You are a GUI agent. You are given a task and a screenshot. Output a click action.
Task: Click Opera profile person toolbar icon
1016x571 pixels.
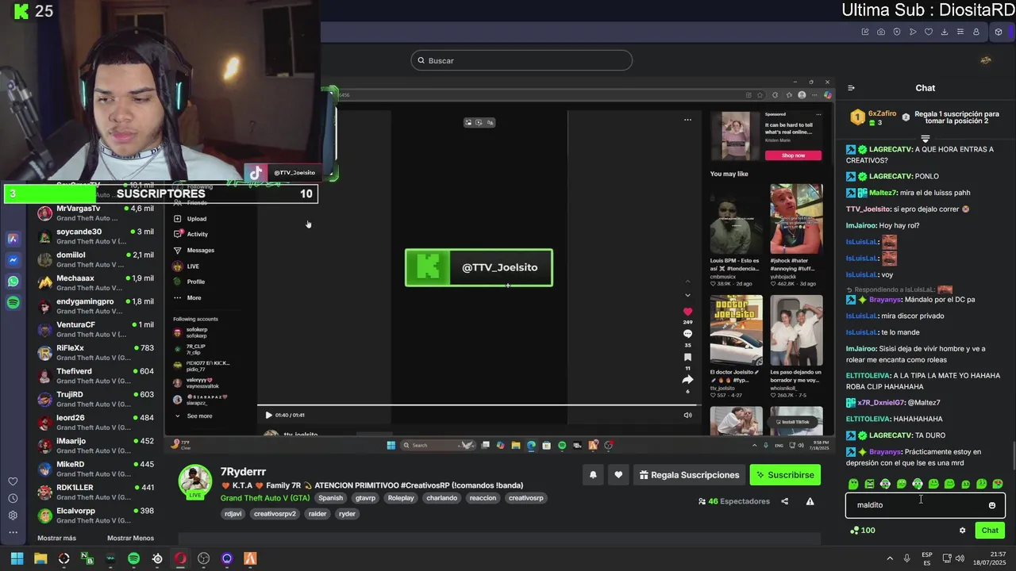[x=976, y=32]
